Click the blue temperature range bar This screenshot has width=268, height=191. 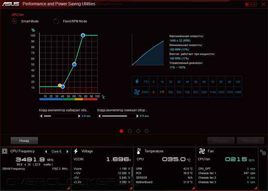coord(51,99)
